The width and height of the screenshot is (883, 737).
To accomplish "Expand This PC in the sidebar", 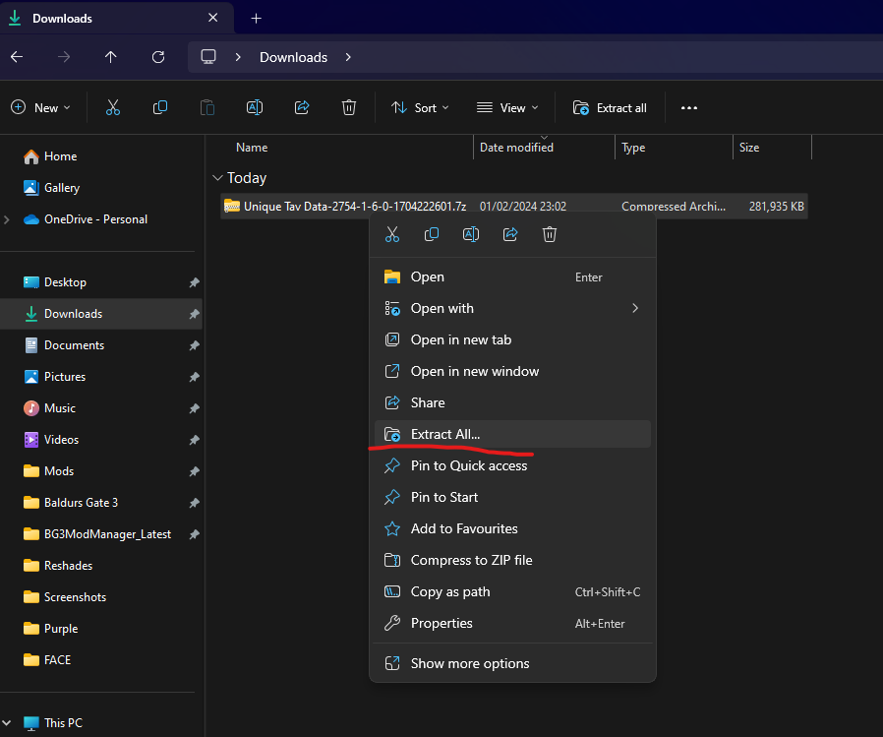I will (x=7, y=722).
